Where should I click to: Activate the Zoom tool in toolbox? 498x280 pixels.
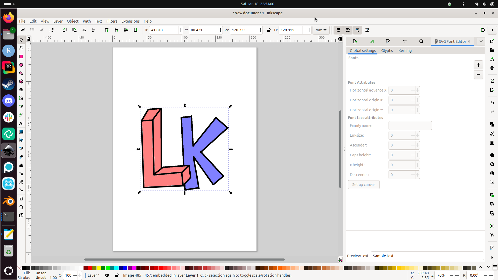tap(21, 207)
